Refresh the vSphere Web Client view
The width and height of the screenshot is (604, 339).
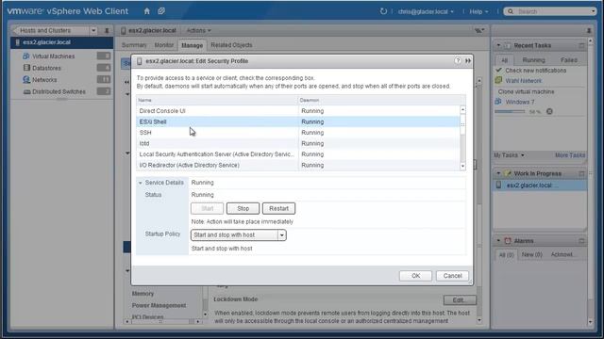[x=383, y=11]
